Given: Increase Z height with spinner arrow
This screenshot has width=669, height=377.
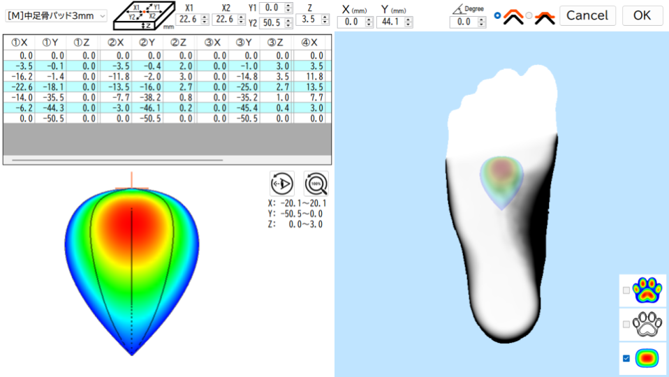Looking at the screenshot, I should click(325, 17).
